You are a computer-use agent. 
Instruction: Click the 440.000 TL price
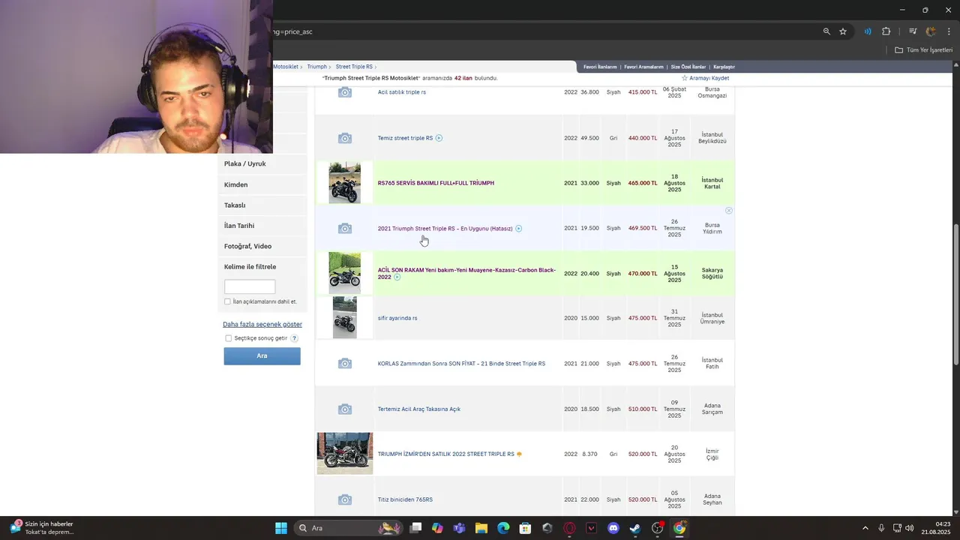[x=643, y=138]
